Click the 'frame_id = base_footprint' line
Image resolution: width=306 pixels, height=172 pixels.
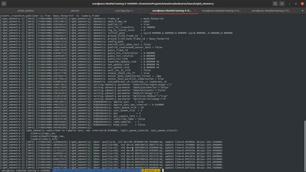[82, 19]
